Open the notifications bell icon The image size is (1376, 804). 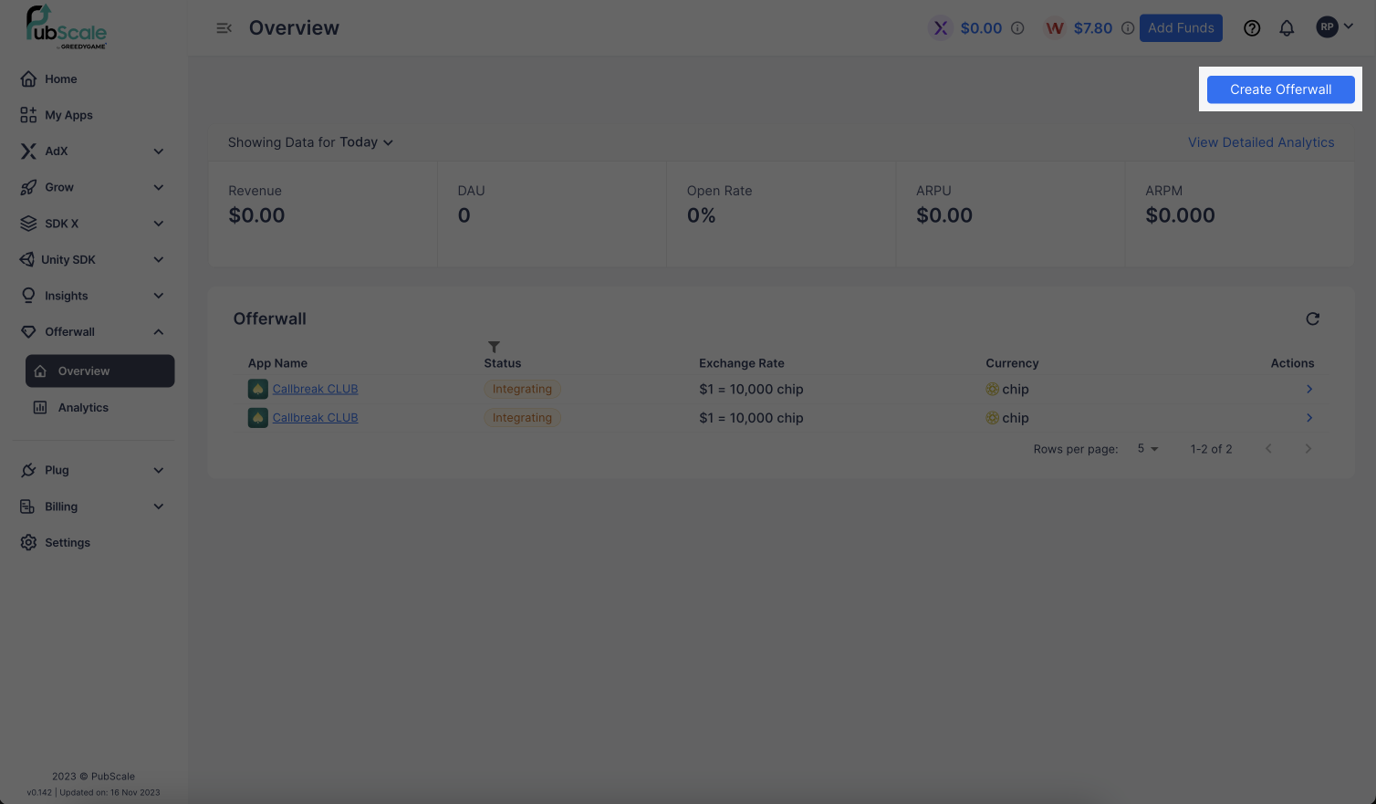[1287, 28]
